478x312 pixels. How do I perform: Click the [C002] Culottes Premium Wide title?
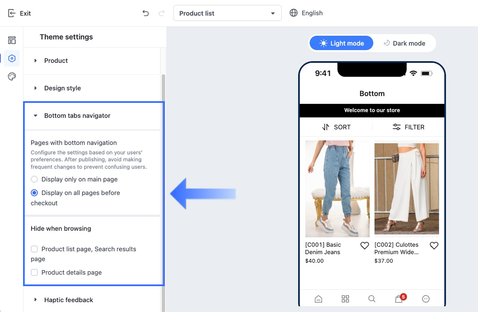point(396,248)
